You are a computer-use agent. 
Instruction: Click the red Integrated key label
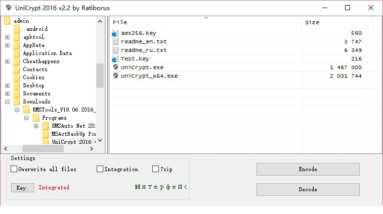(54, 187)
